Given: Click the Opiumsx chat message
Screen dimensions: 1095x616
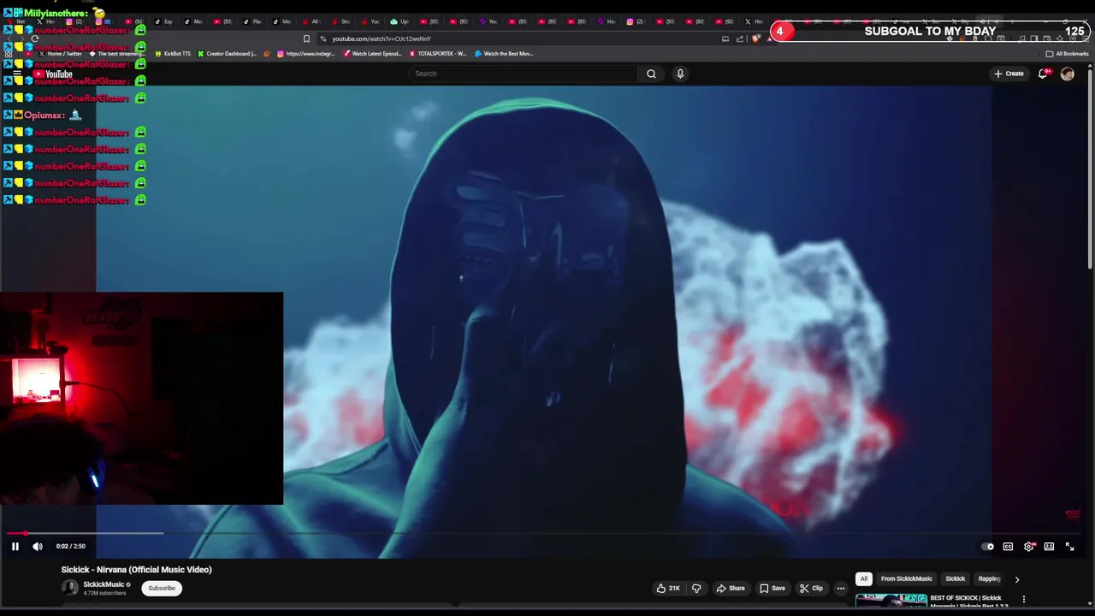Looking at the screenshot, I should click(43, 115).
